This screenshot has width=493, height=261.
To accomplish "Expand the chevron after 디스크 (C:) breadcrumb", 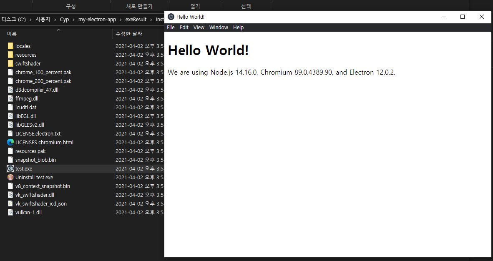I will click(31, 20).
